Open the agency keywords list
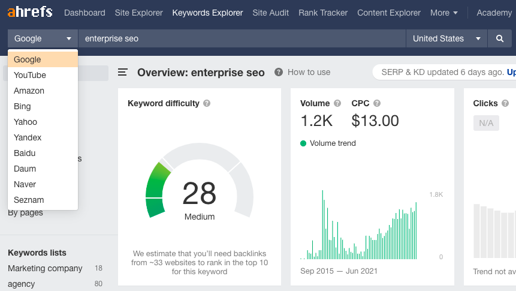 coord(21,284)
